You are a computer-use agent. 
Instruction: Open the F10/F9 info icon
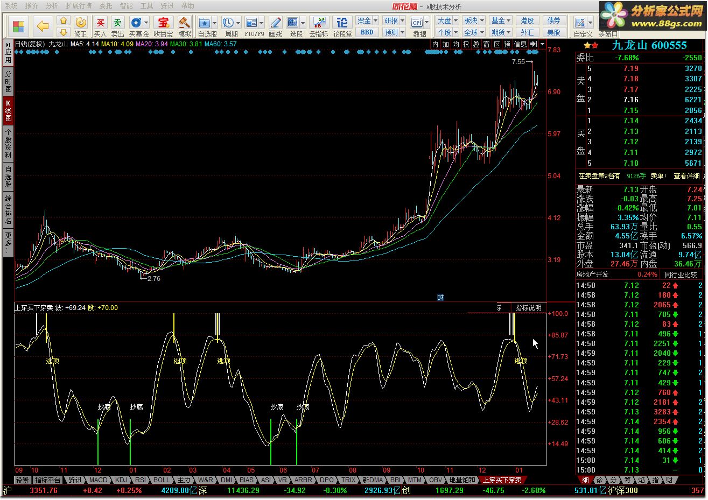pos(251,23)
